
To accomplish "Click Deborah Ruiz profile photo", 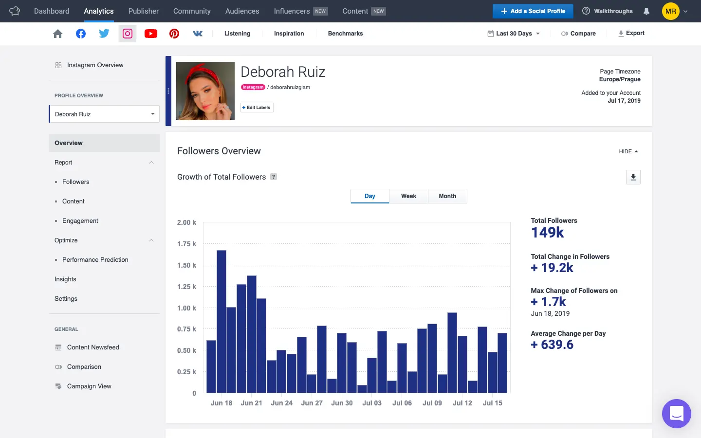I will [x=205, y=91].
